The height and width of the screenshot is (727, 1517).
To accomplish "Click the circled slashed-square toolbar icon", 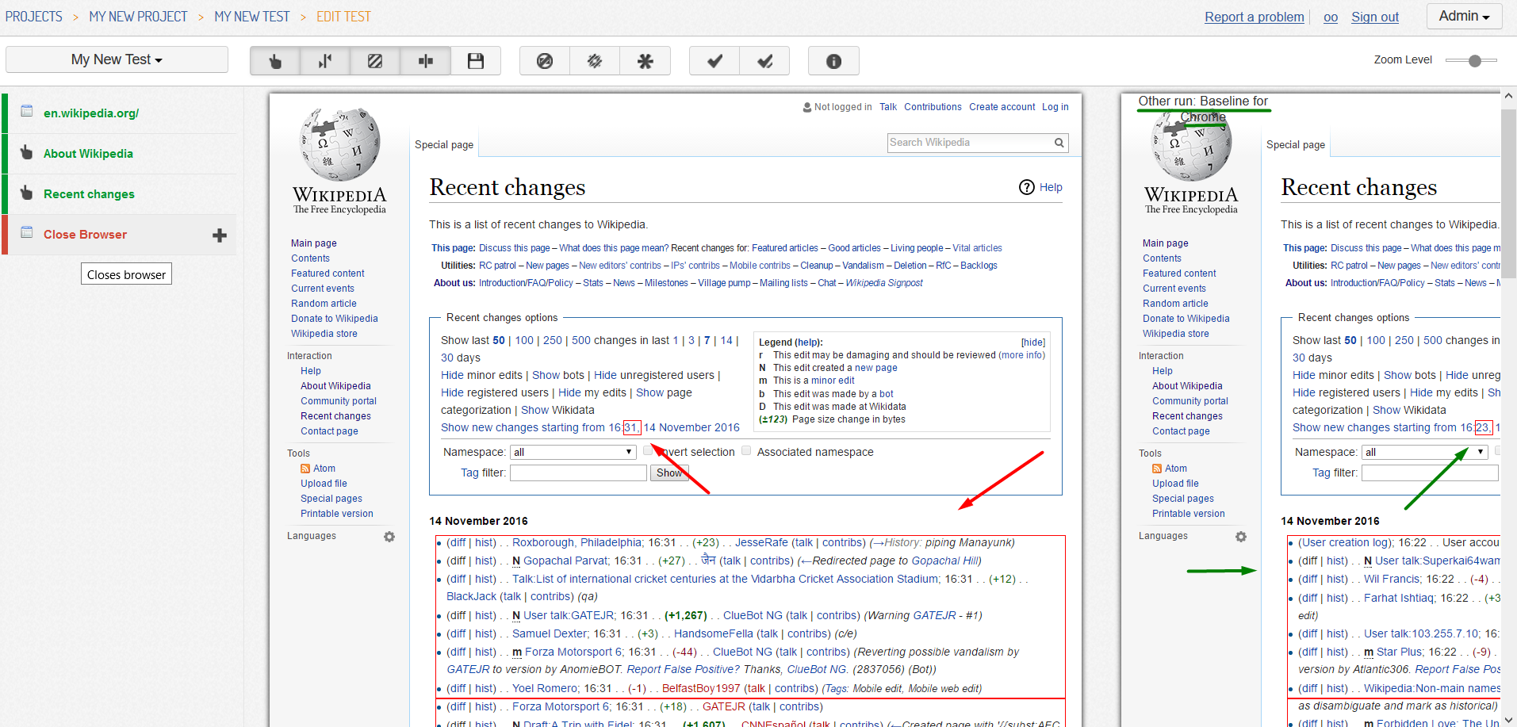I will tap(545, 61).
